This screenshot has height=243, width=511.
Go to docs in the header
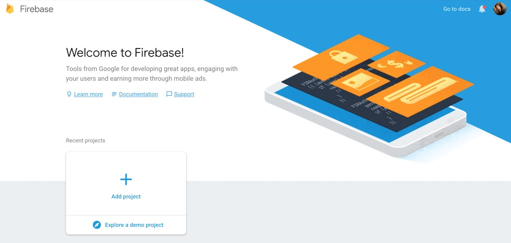click(457, 9)
